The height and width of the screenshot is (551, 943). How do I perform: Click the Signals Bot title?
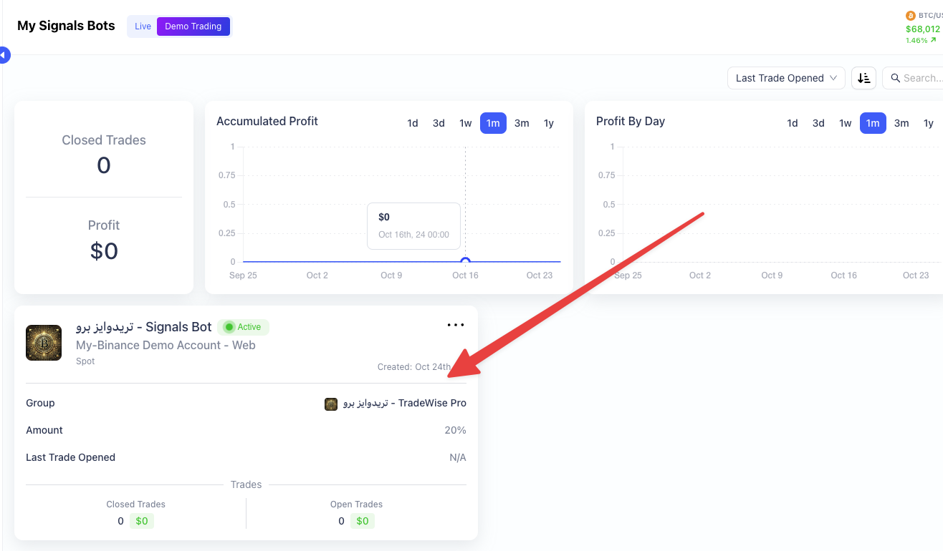click(144, 327)
